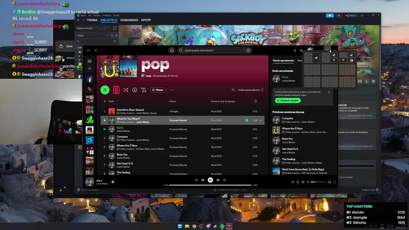This screenshot has height=230, width=409.
Task: Open File Explorer from taskbar
Action: (187, 226)
